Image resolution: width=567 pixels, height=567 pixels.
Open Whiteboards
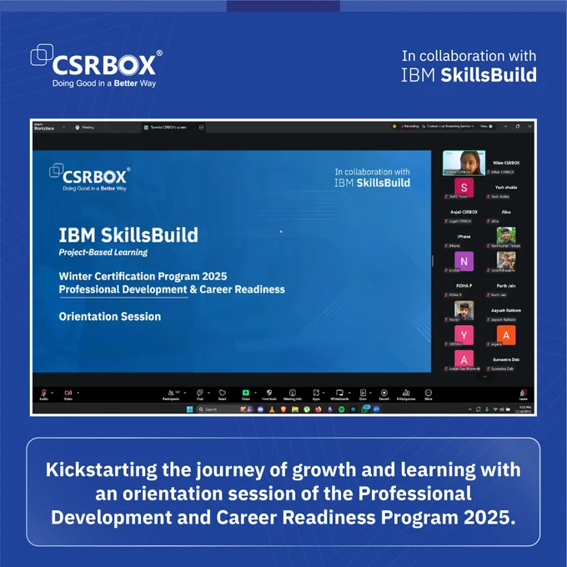tap(339, 394)
